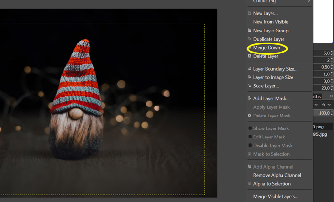Click Remove Alpha Channel
The height and width of the screenshot is (202, 334).
coord(277,175)
